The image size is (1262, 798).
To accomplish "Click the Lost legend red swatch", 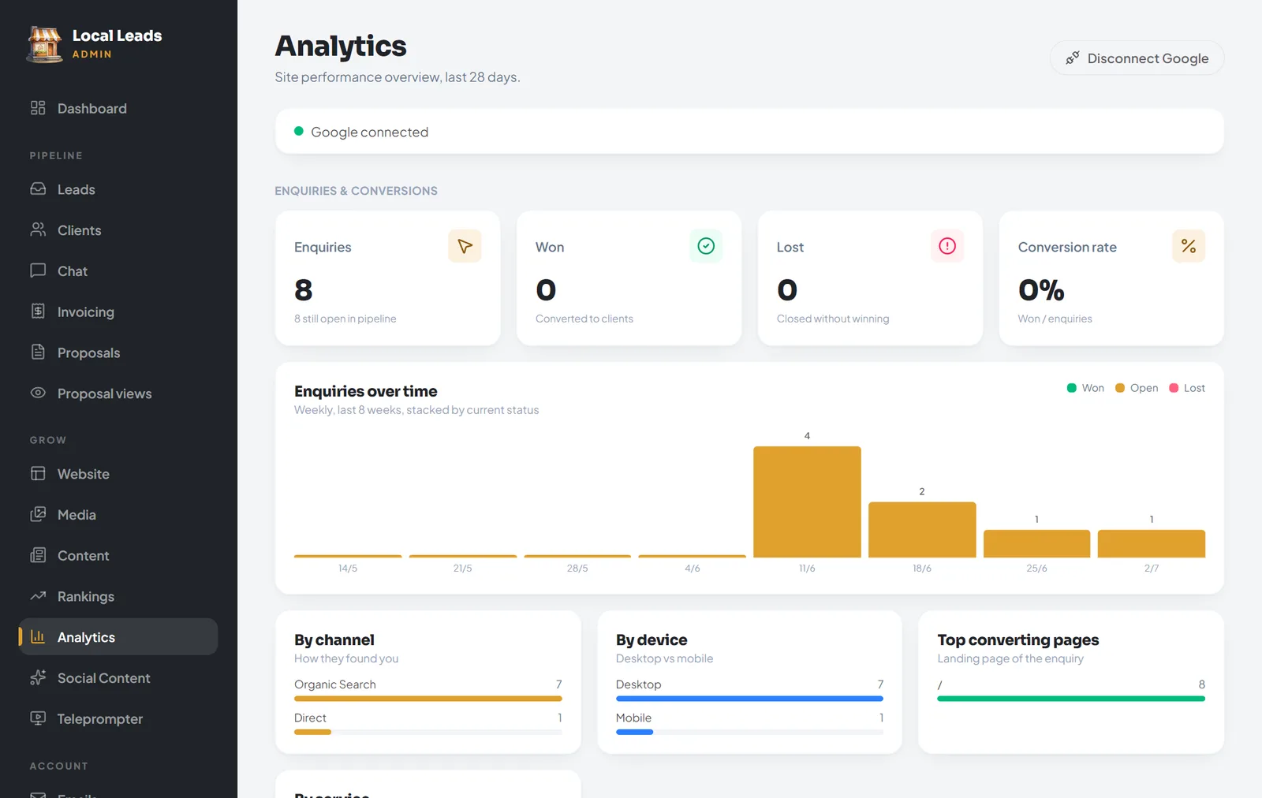I will click(x=1173, y=388).
